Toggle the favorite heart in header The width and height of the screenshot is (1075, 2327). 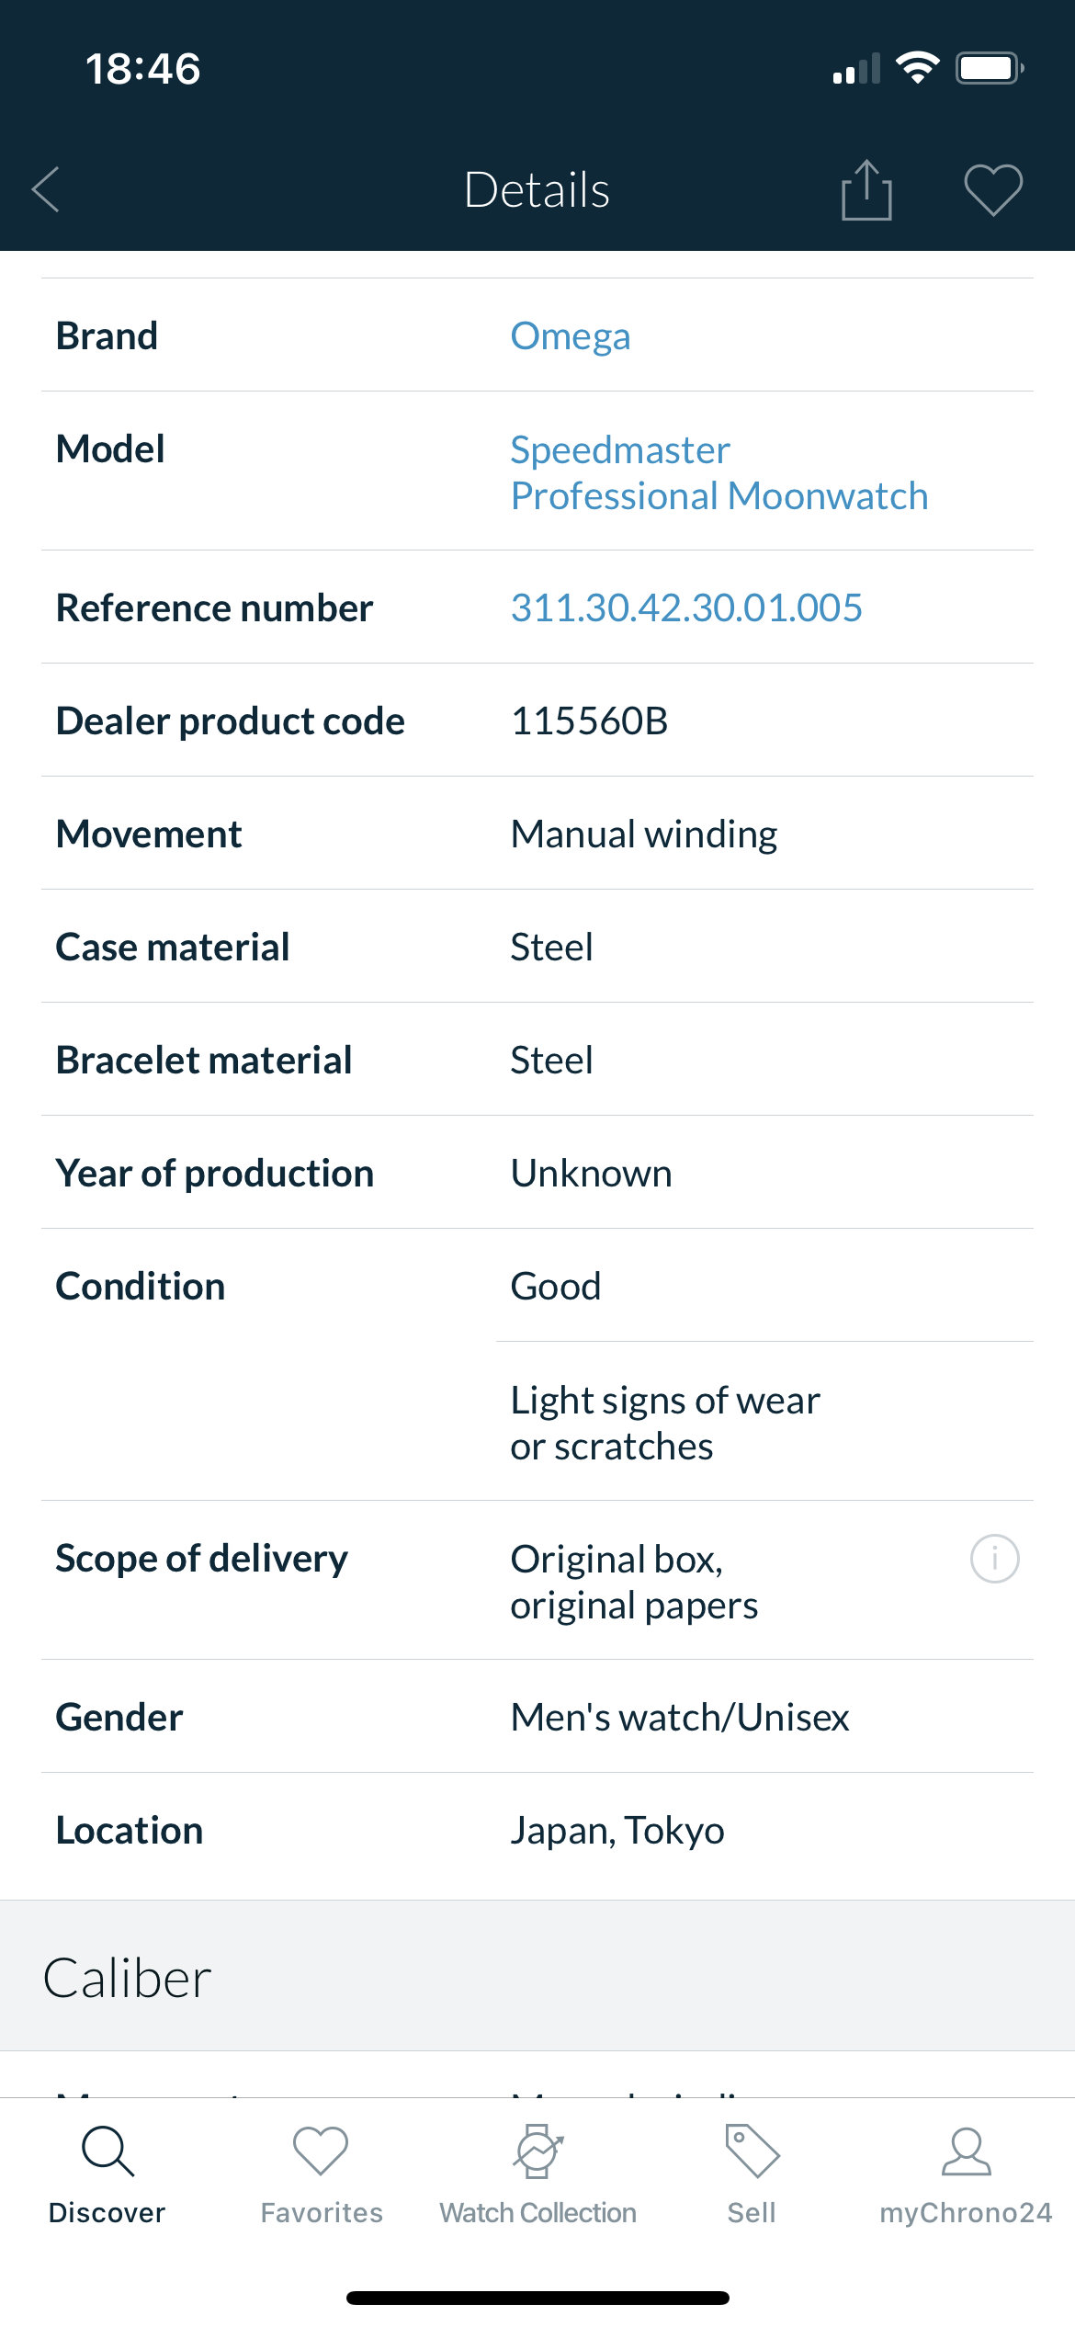pyautogui.click(x=993, y=190)
